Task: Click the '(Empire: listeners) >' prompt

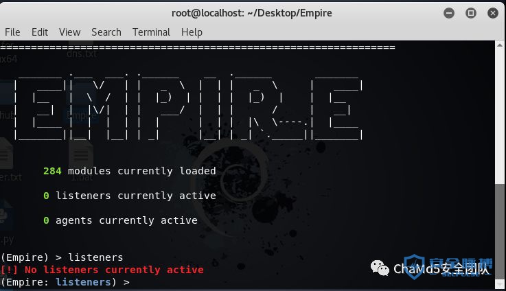Action: tap(65, 282)
